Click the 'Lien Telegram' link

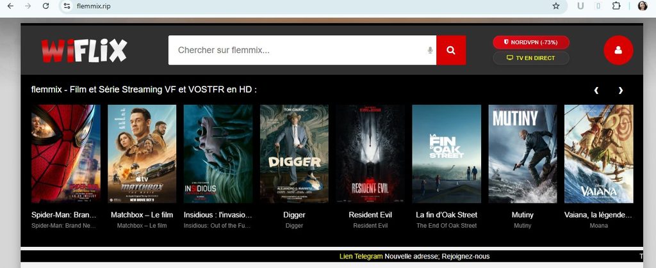tap(361, 256)
